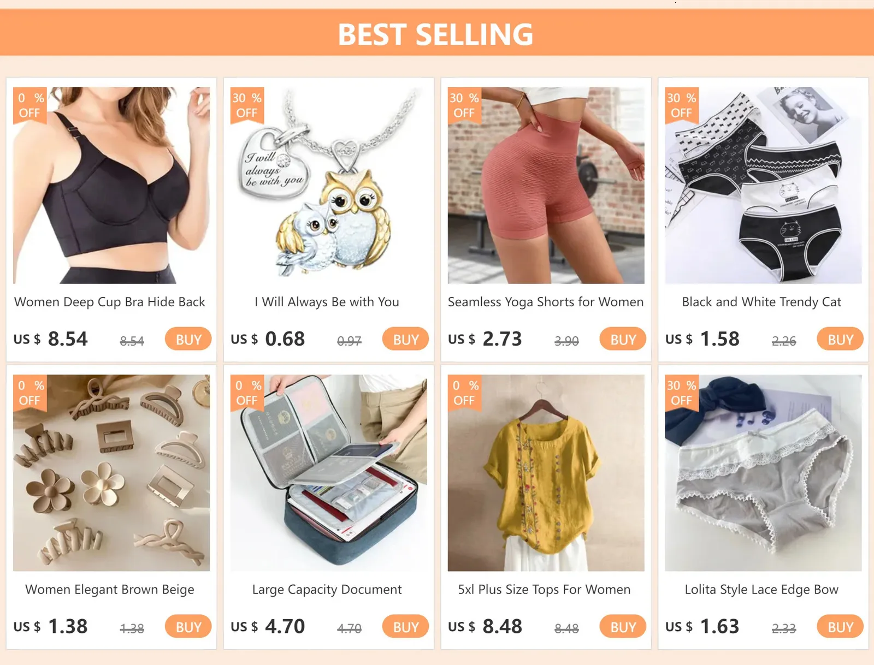
Task: Click 30% OFF badge on lace underwear
Action: tap(682, 393)
